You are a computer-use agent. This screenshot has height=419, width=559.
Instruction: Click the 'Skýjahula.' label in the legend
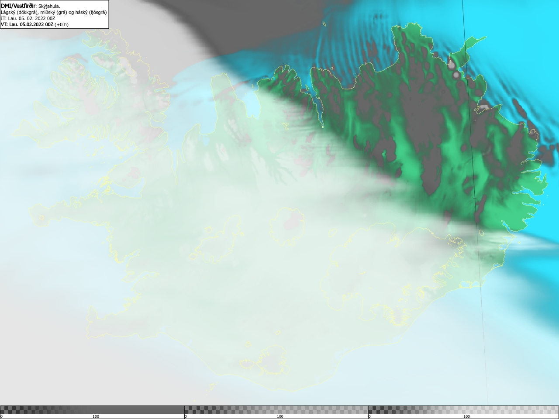click(49, 6)
